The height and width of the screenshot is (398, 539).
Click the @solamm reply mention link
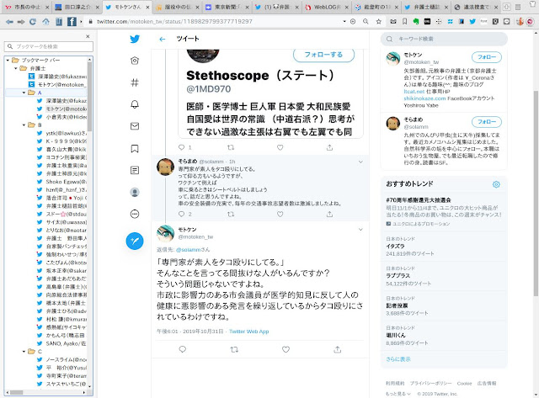point(188,250)
